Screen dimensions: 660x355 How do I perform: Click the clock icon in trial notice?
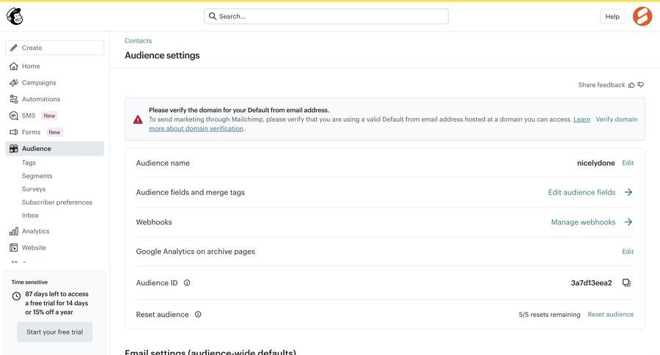click(16, 296)
